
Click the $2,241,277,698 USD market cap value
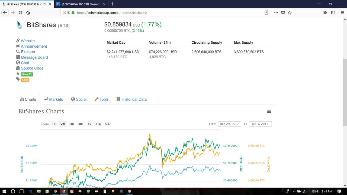pos(123,52)
